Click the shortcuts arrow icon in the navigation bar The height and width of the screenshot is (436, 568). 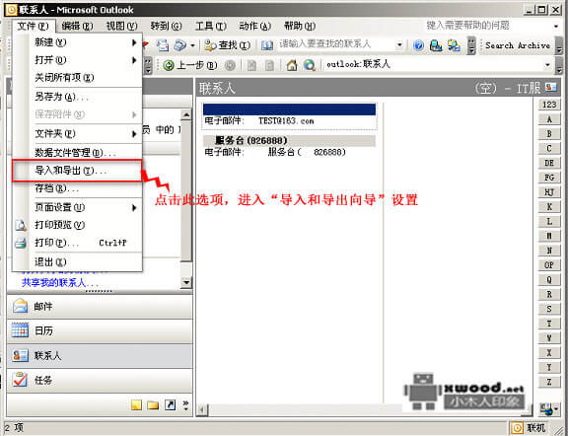click(170, 404)
